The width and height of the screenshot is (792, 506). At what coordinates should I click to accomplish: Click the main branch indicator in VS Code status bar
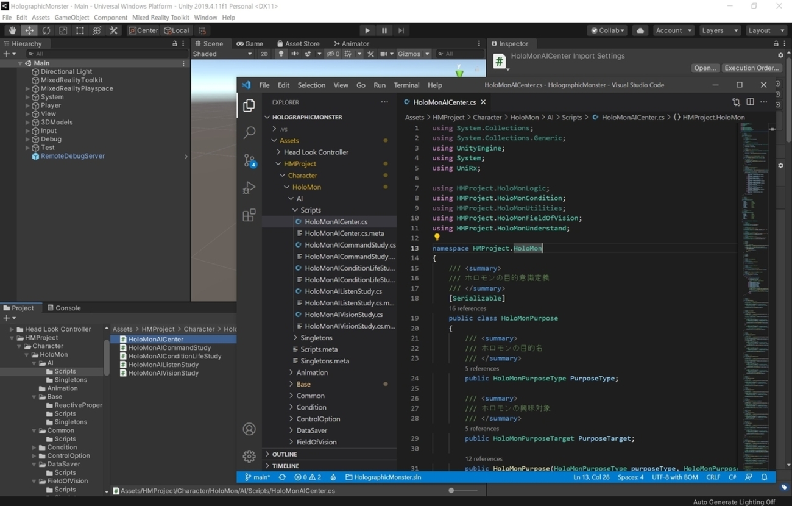point(257,477)
